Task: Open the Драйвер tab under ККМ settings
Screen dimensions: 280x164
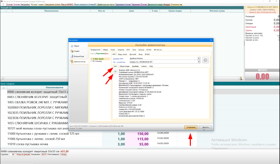Action: (135, 66)
